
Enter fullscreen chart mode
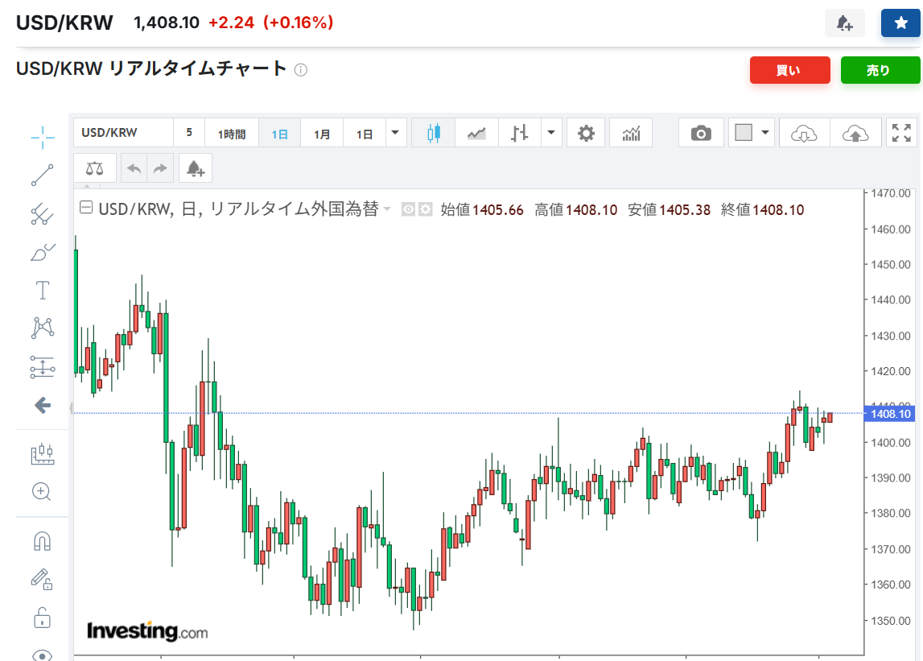point(902,133)
